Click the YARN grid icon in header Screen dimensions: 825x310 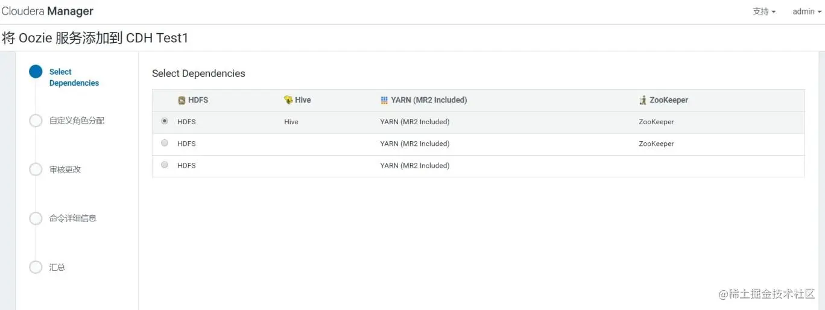384,100
